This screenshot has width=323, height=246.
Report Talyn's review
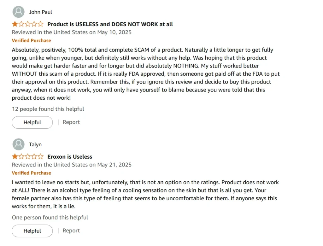coord(71,231)
